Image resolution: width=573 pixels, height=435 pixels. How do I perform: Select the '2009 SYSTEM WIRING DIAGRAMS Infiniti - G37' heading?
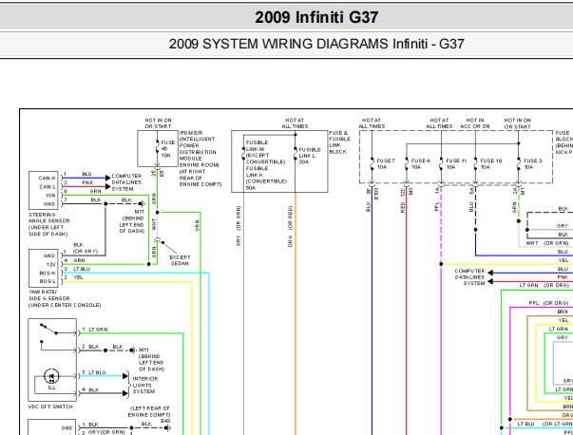point(316,45)
